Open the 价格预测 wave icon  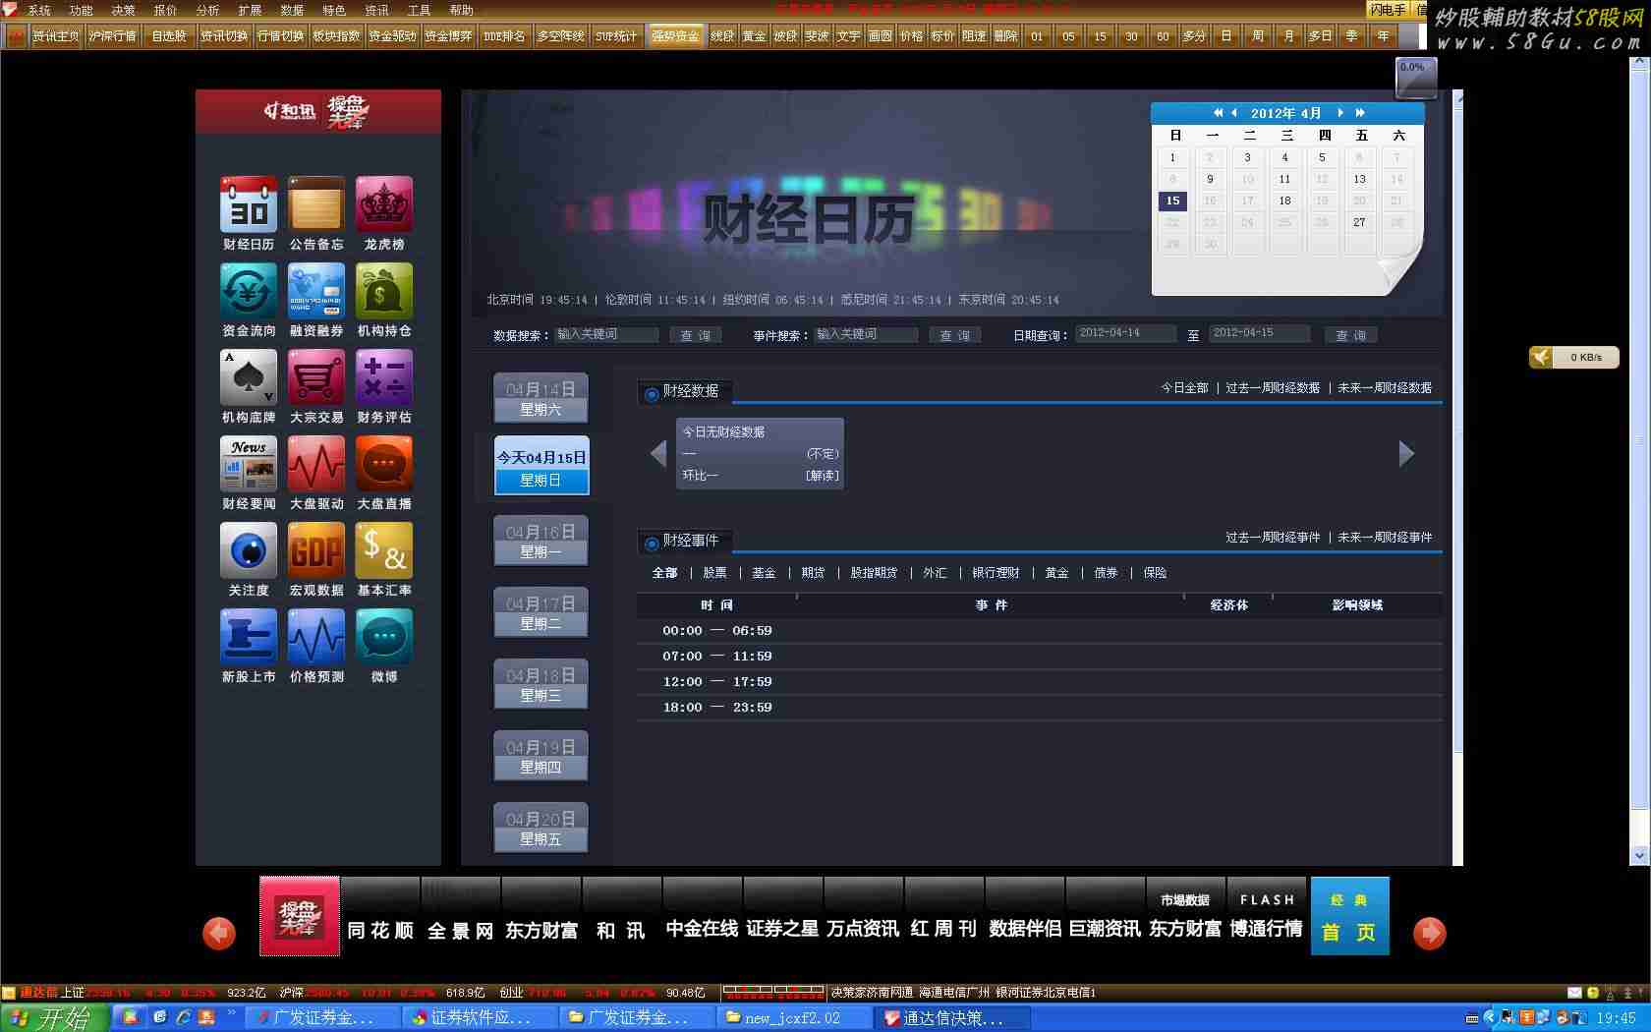pyautogui.click(x=316, y=637)
